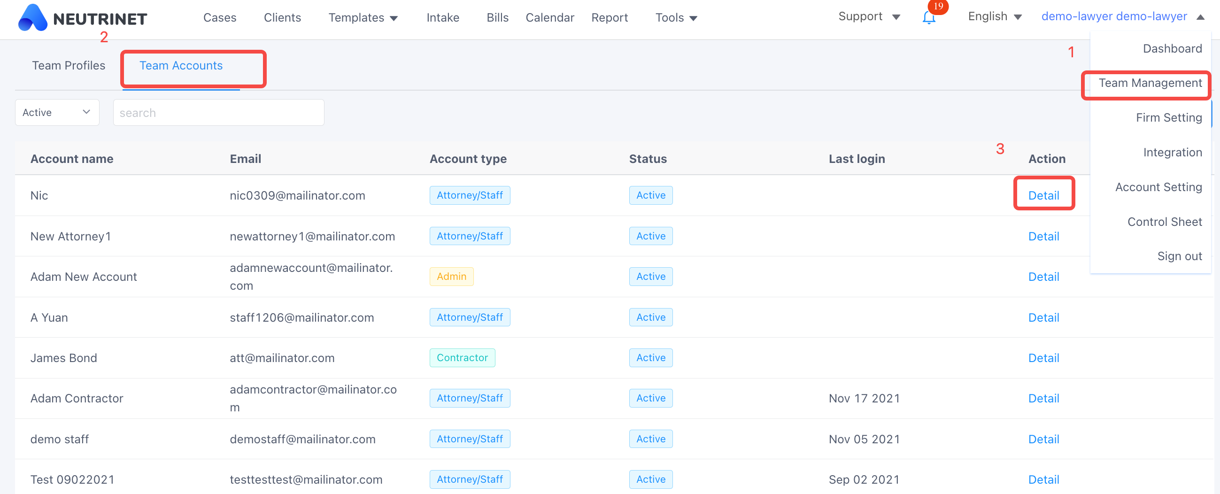Expand the Support dropdown
Screen dimensions: 1220x494
tap(869, 16)
